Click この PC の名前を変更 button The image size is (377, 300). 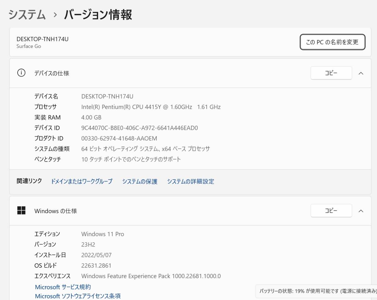(x=332, y=42)
